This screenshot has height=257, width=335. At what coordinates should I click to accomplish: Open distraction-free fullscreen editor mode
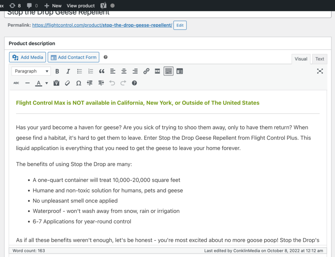click(320, 71)
